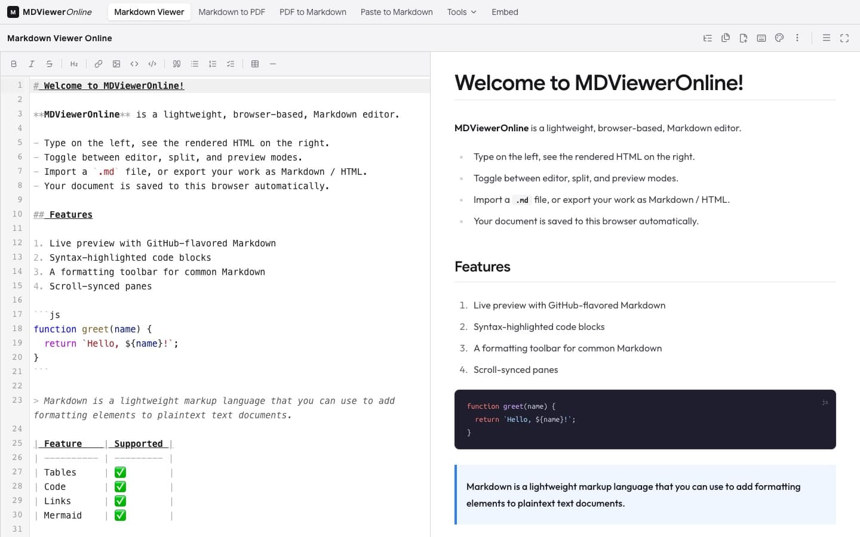This screenshot has width=860, height=537.
Task: Insert a horizontal rule
Action: point(273,64)
